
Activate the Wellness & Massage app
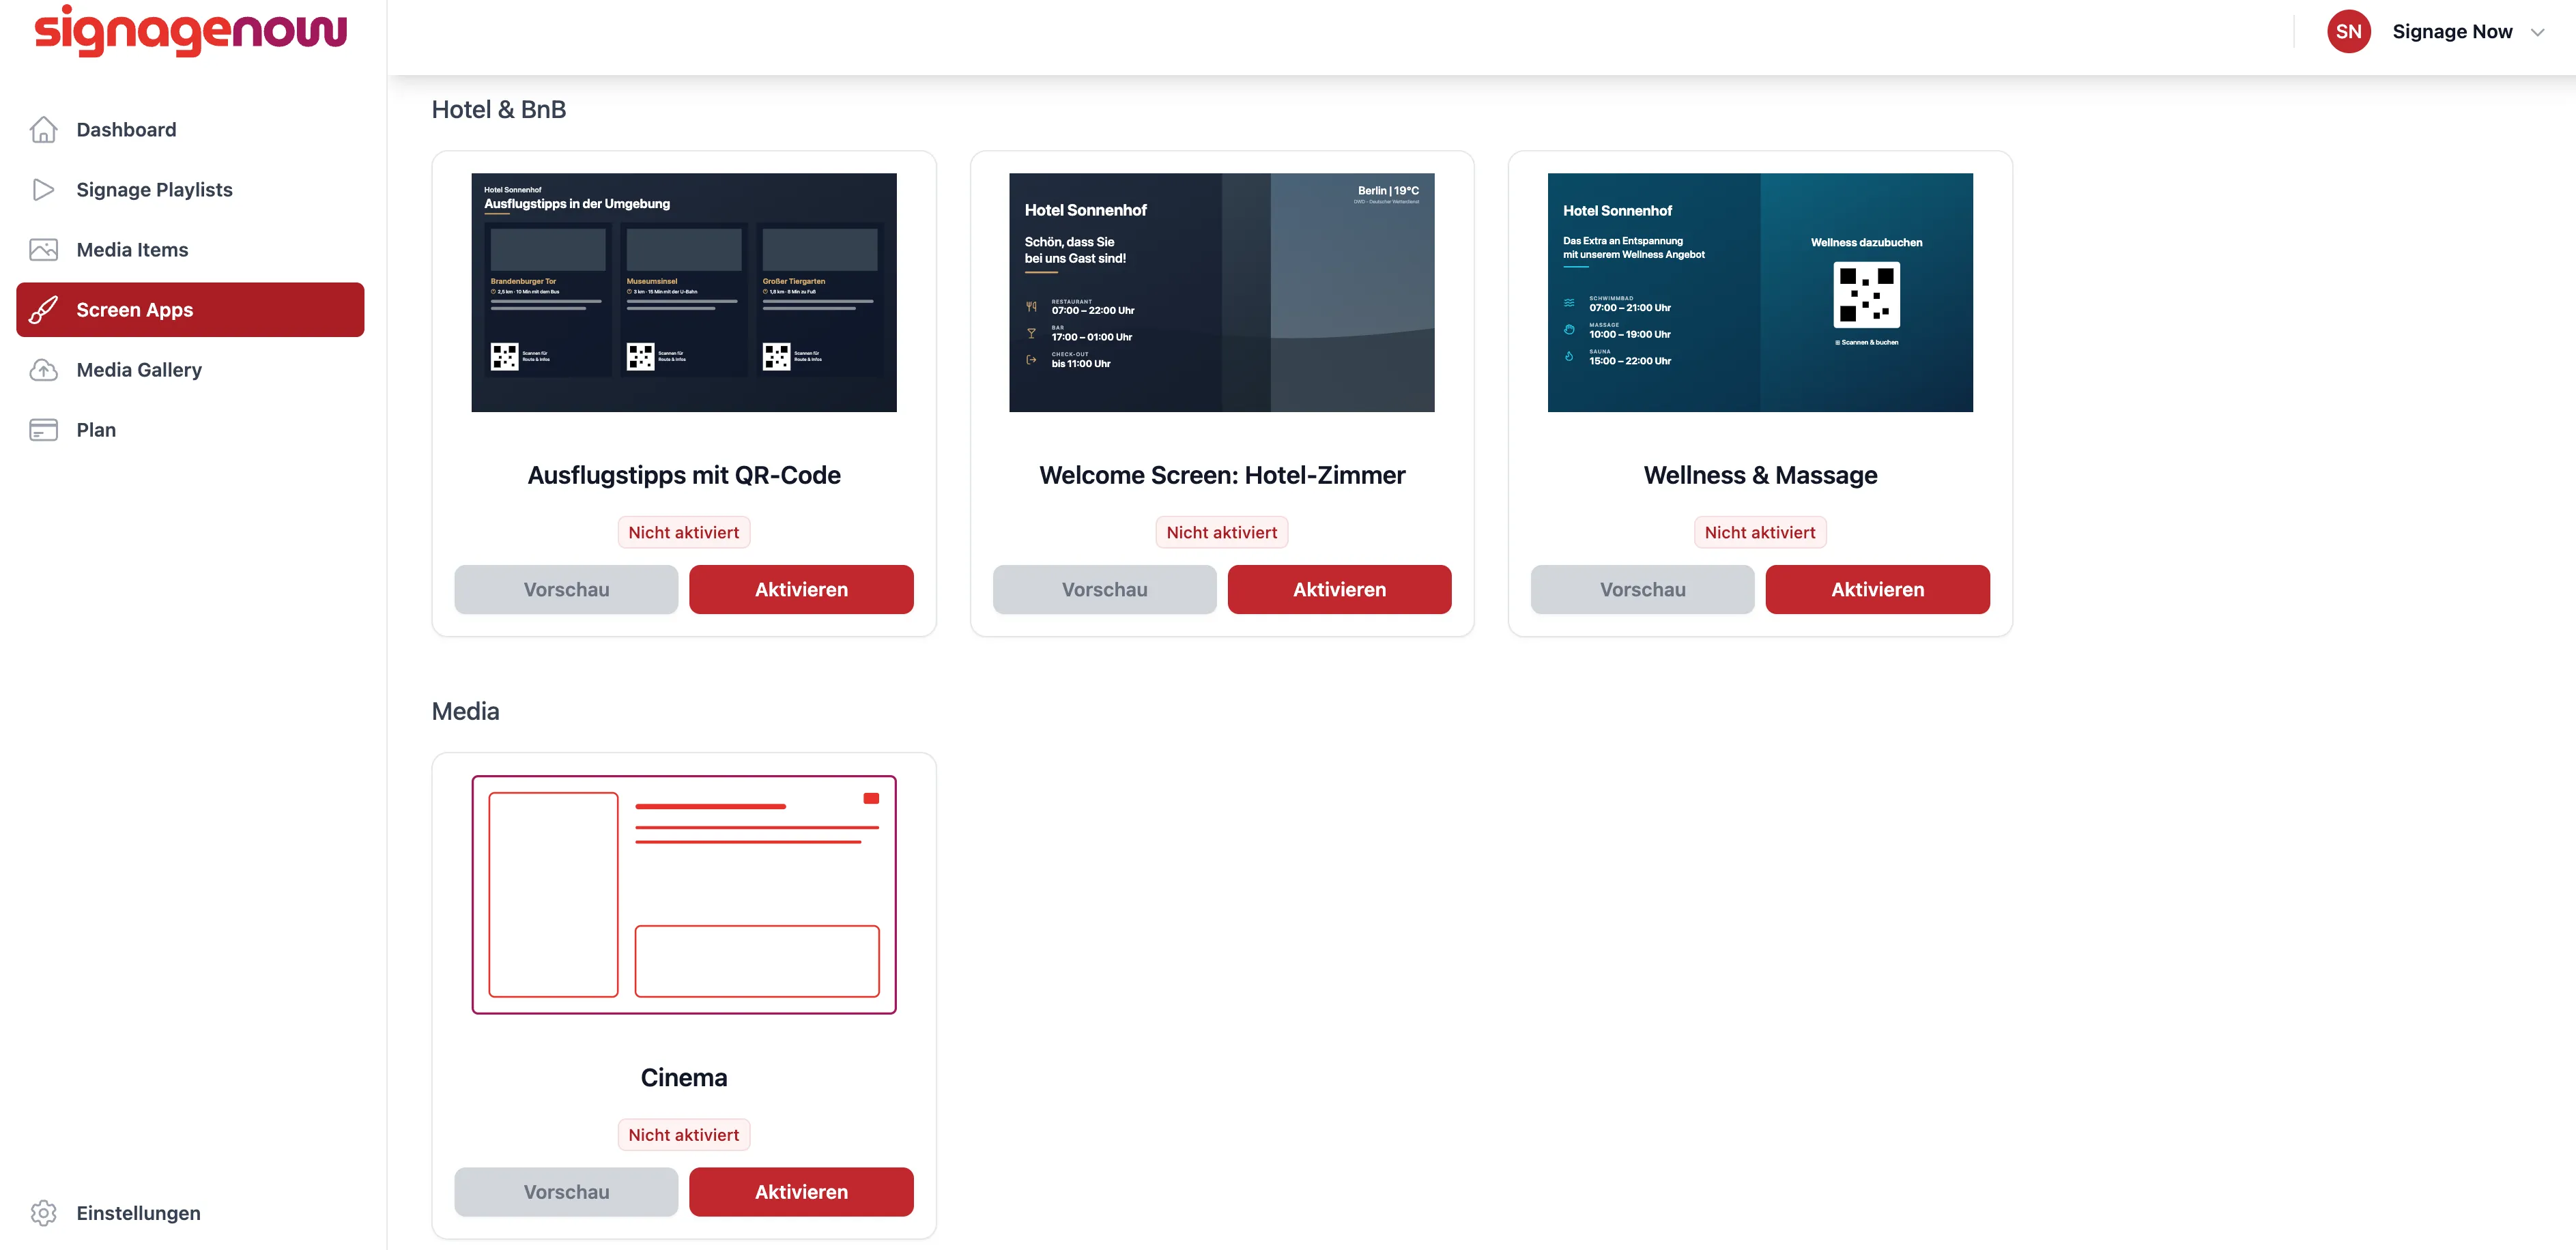coord(1877,590)
